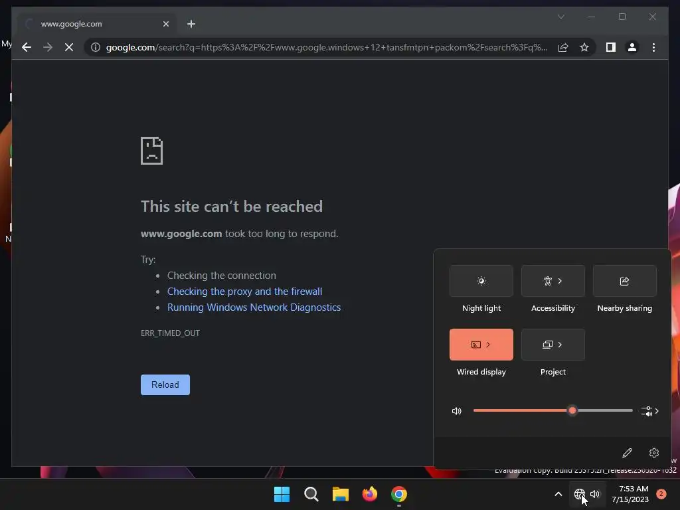Open Chrome three-dot menu
This screenshot has width=680, height=510.
click(653, 47)
